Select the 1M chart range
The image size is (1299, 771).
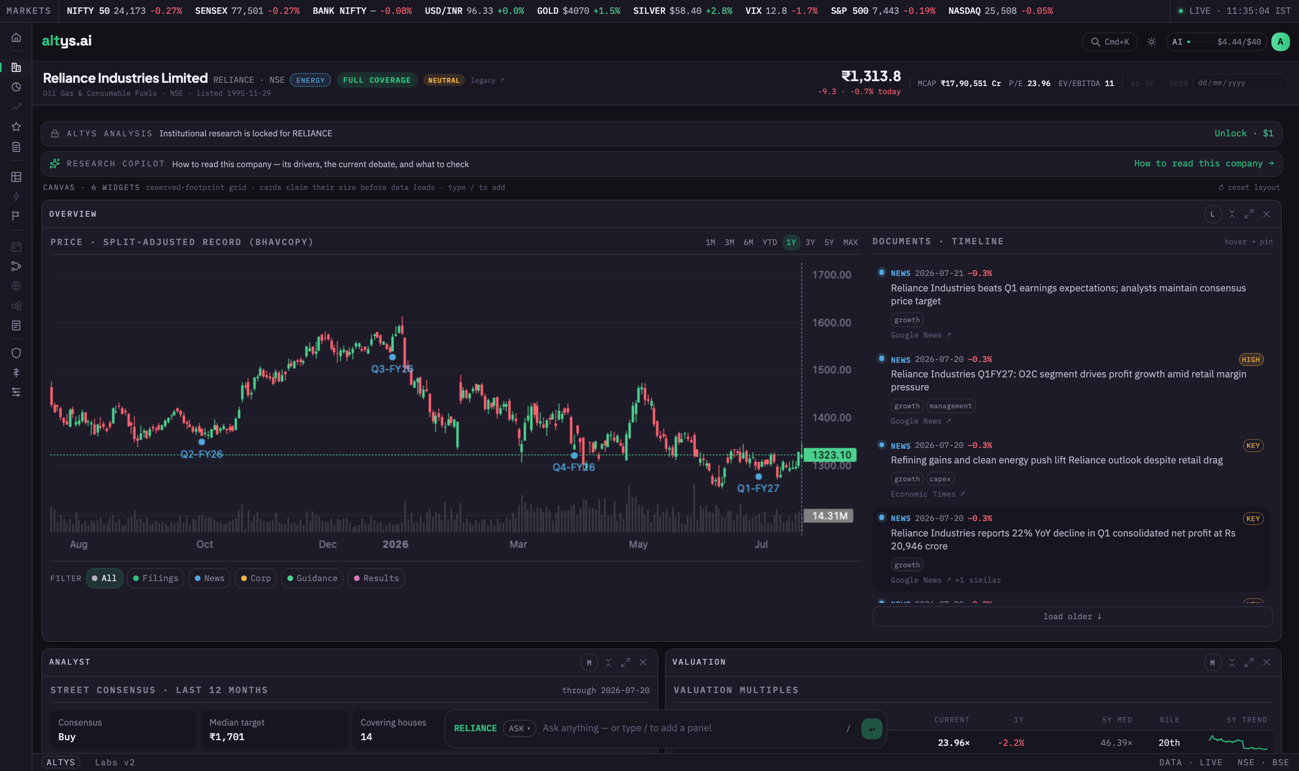(x=710, y=242)
